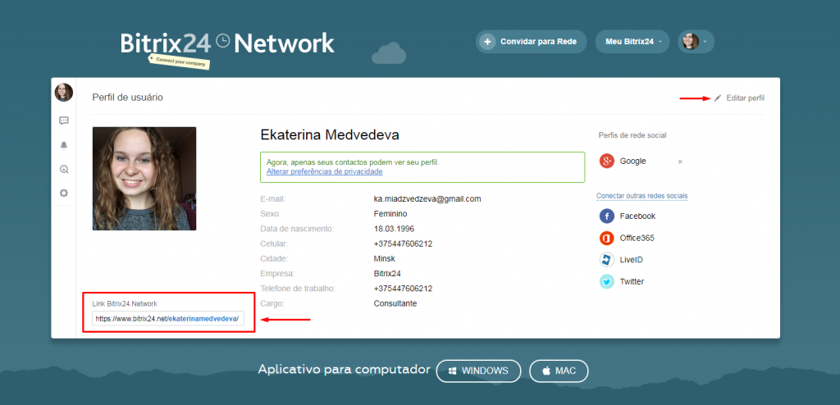840x405 pixels.
Task: Click the Google plus icon
Action: coord(606,161)
